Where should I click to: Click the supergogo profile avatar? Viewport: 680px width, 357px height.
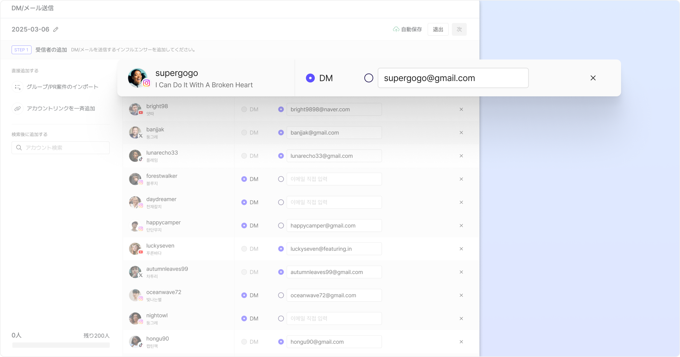click(137, 78)
